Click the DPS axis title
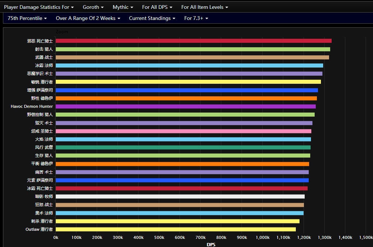The image size is (373, 247). (211, 245)
